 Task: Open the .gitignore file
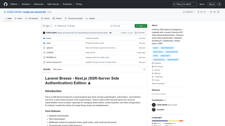point(50,48)
